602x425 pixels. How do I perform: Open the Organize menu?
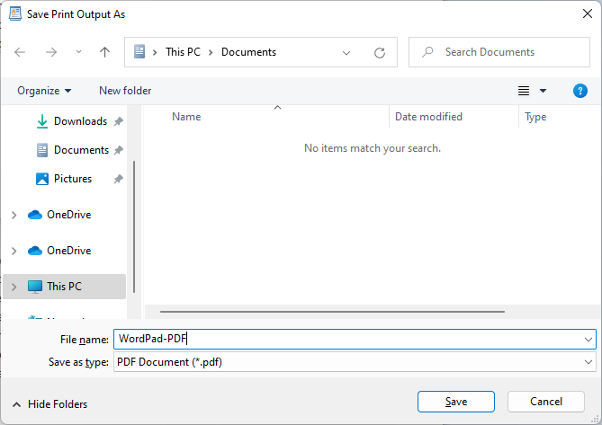tap(44, 91)
